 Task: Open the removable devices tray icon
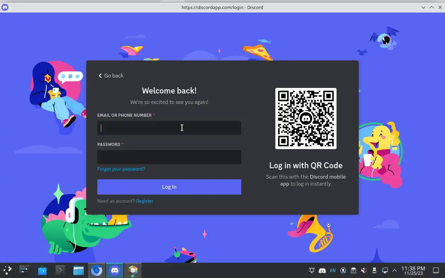[x=374, y=270]
